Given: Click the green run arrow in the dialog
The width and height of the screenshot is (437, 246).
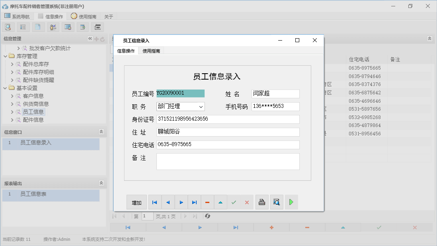Looking at the screenshot, I should 291,202.
